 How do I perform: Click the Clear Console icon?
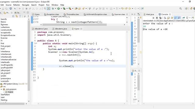(x=165, y=18)
